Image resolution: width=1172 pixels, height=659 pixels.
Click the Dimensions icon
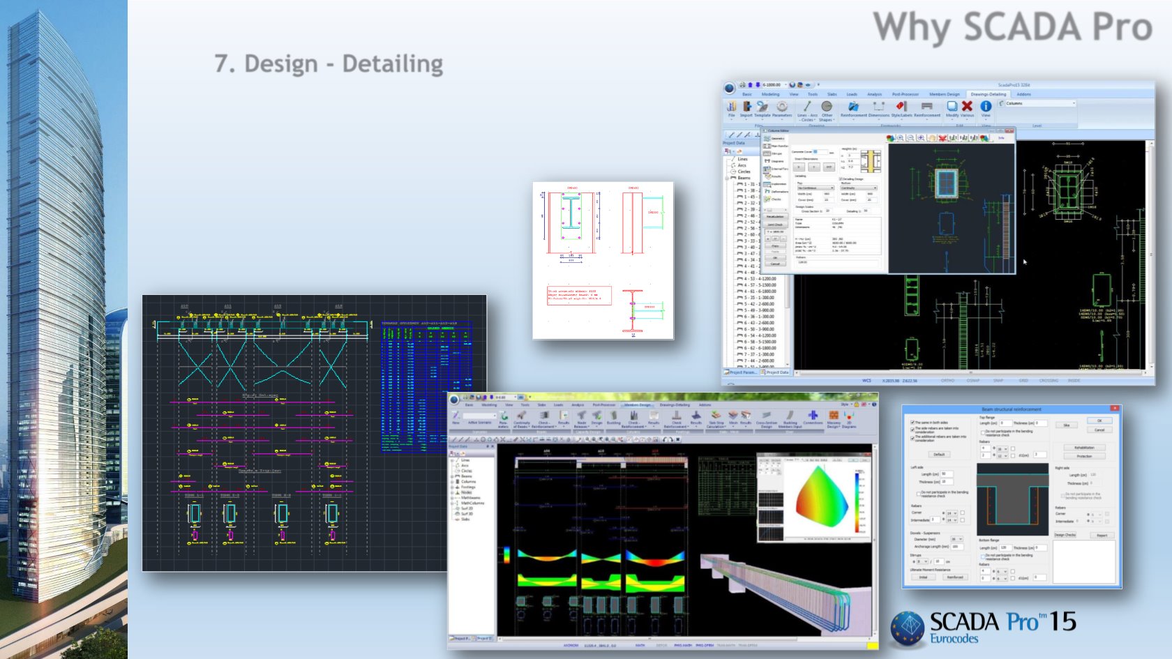pyautogui.click(x=879, y=107)
